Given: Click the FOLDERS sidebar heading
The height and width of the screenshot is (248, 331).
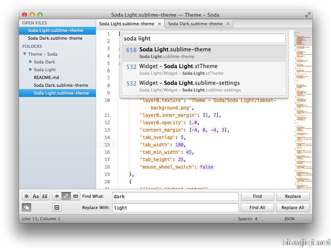Looking at the screenshot, I should tap(32, 46).
